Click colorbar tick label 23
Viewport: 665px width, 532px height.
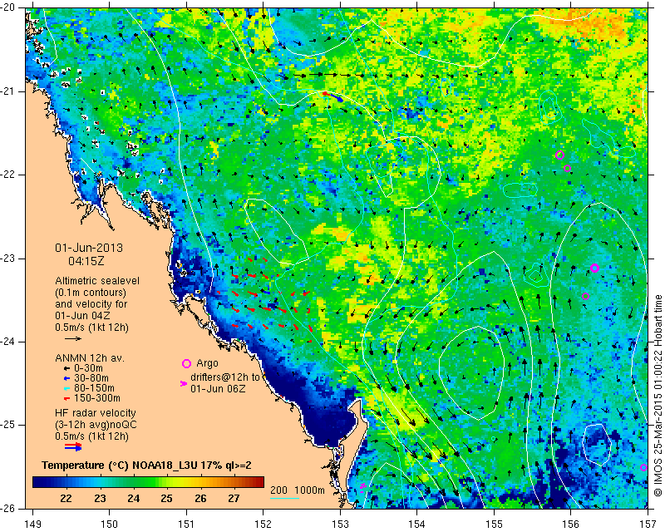[100, 498]
